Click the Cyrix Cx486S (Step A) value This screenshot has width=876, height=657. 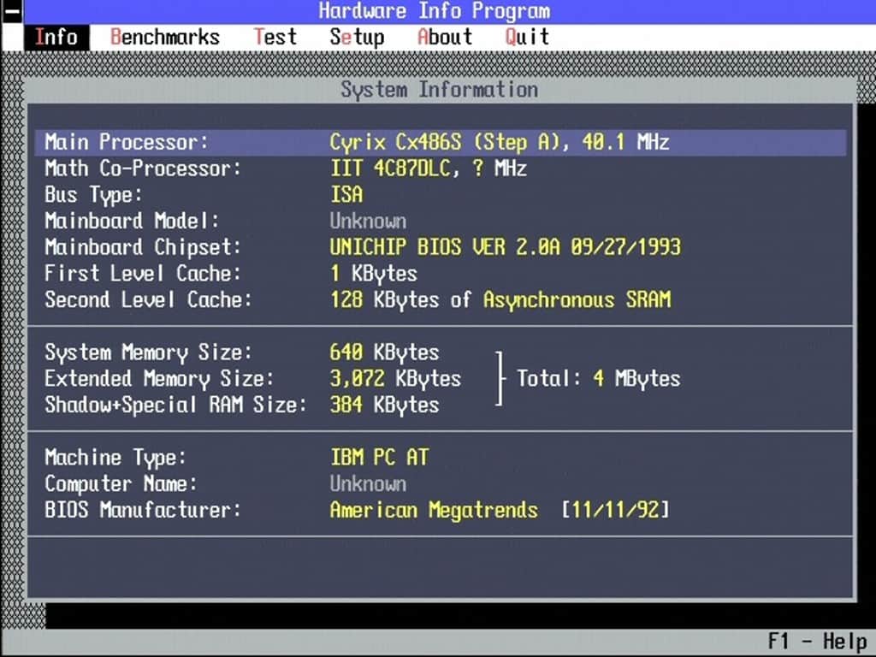[x=445, y=142]
